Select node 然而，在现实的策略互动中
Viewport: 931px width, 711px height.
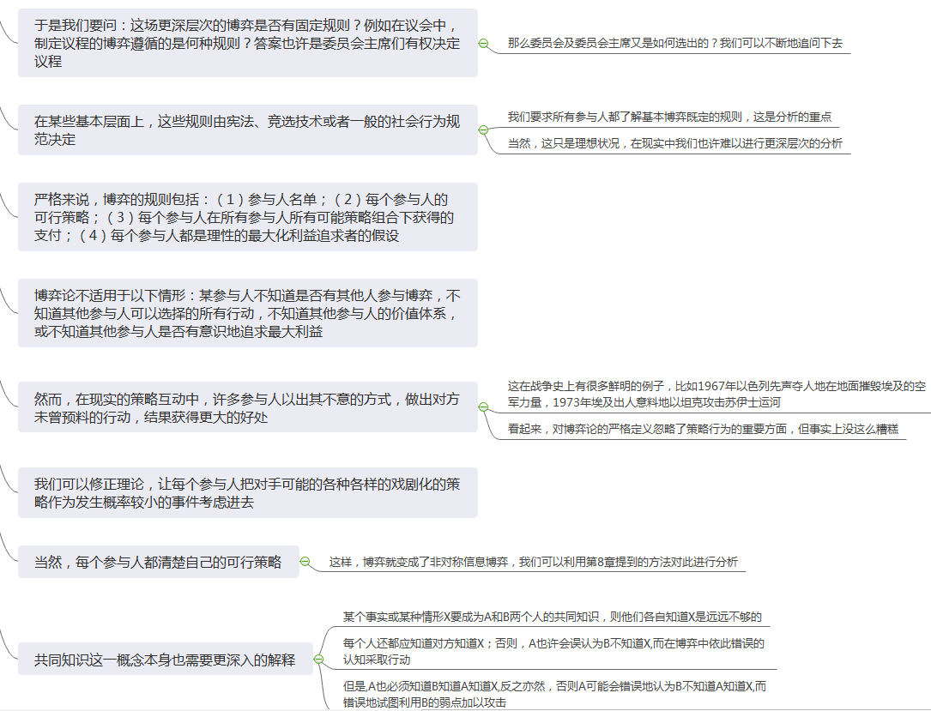(x=248, y=407)
